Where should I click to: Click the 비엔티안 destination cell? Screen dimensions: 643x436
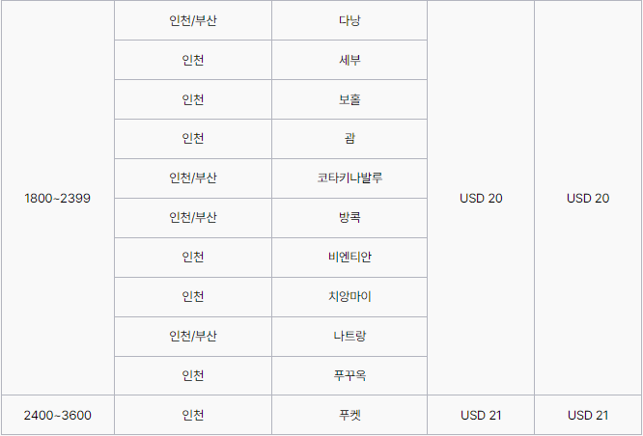click(x=349, y=258)
